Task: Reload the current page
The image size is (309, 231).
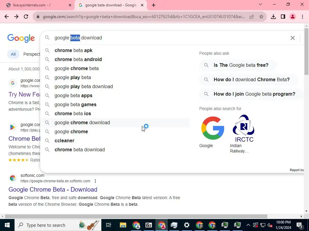Action: (26, 17)
